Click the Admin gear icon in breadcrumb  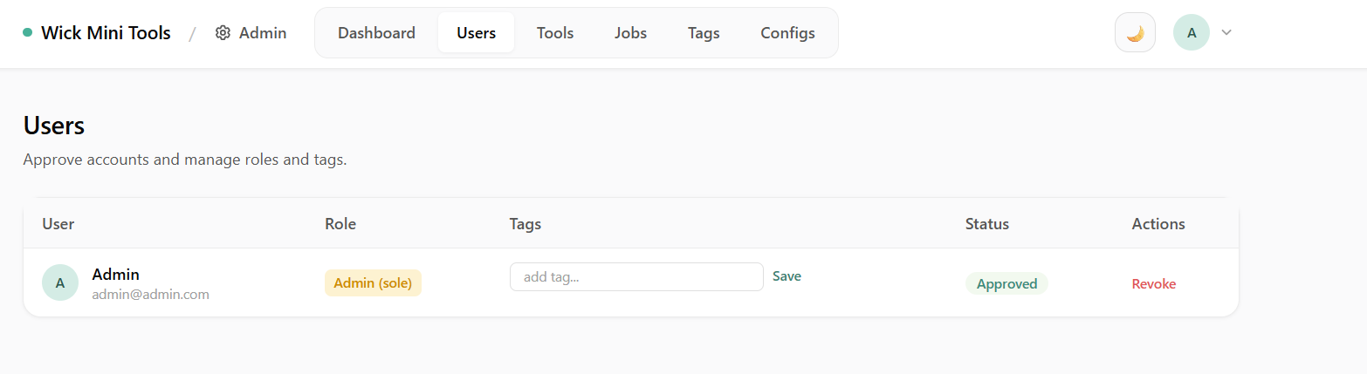[x=223, y=33]
